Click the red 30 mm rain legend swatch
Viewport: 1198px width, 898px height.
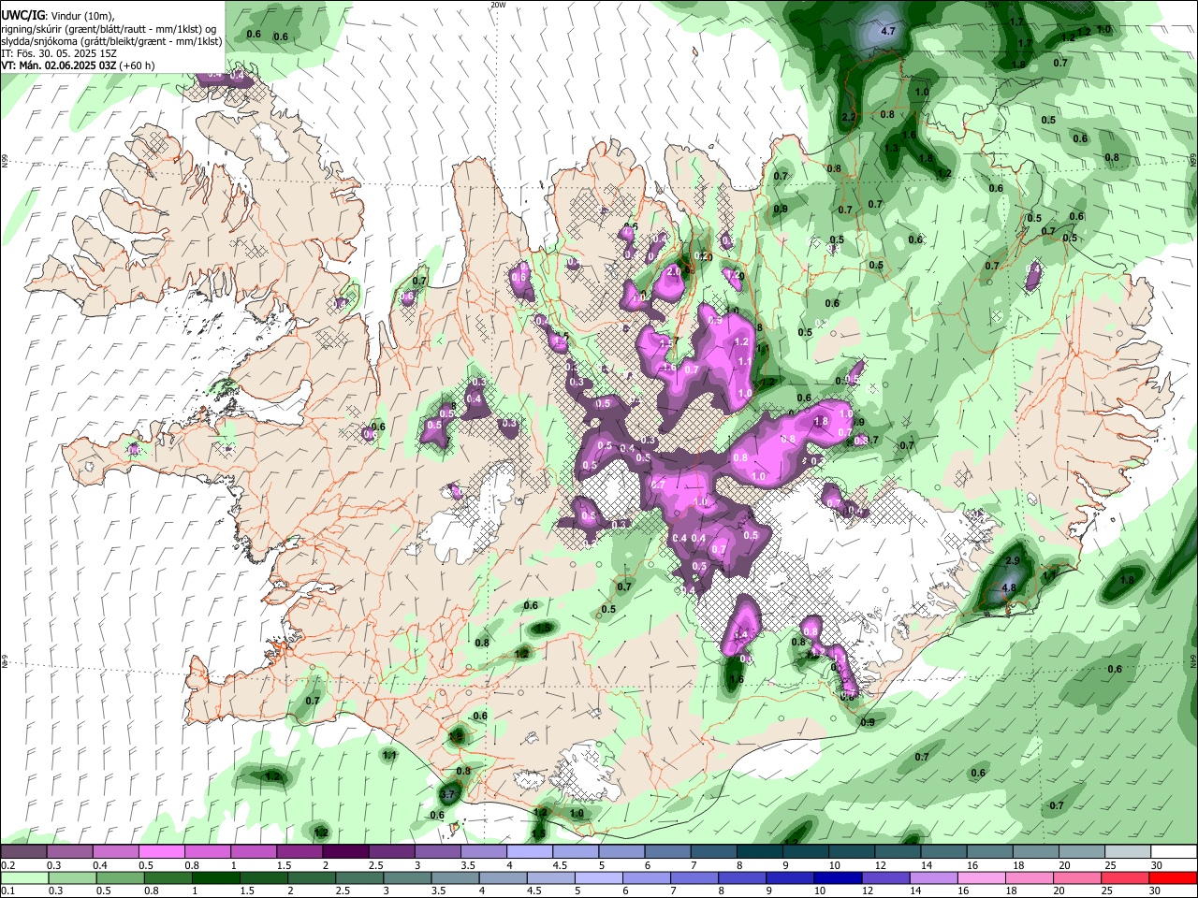click(x=1173, y=877)
